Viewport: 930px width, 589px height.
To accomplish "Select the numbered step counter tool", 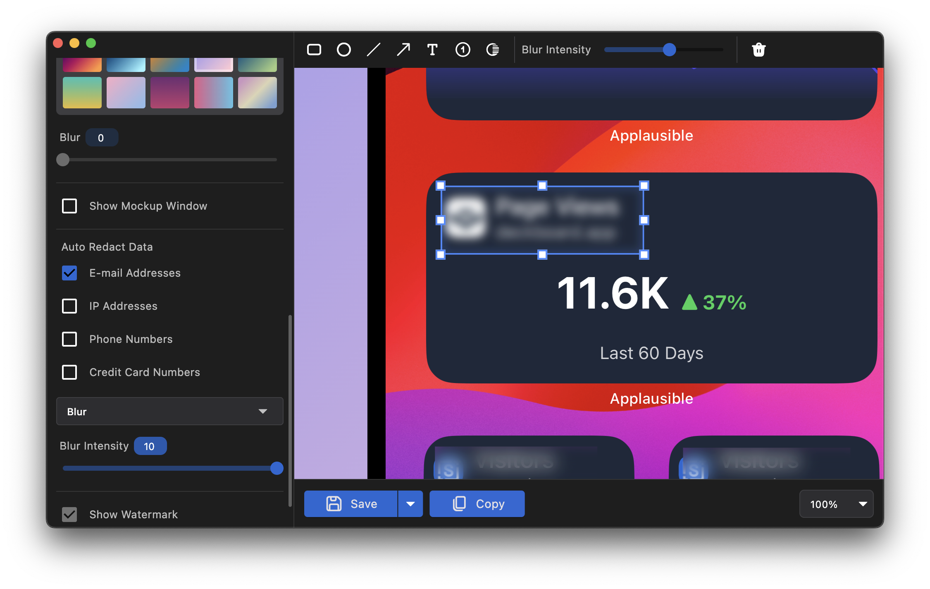I will pos(463,50).
